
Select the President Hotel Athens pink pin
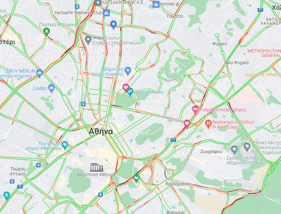tap(195, 109)
